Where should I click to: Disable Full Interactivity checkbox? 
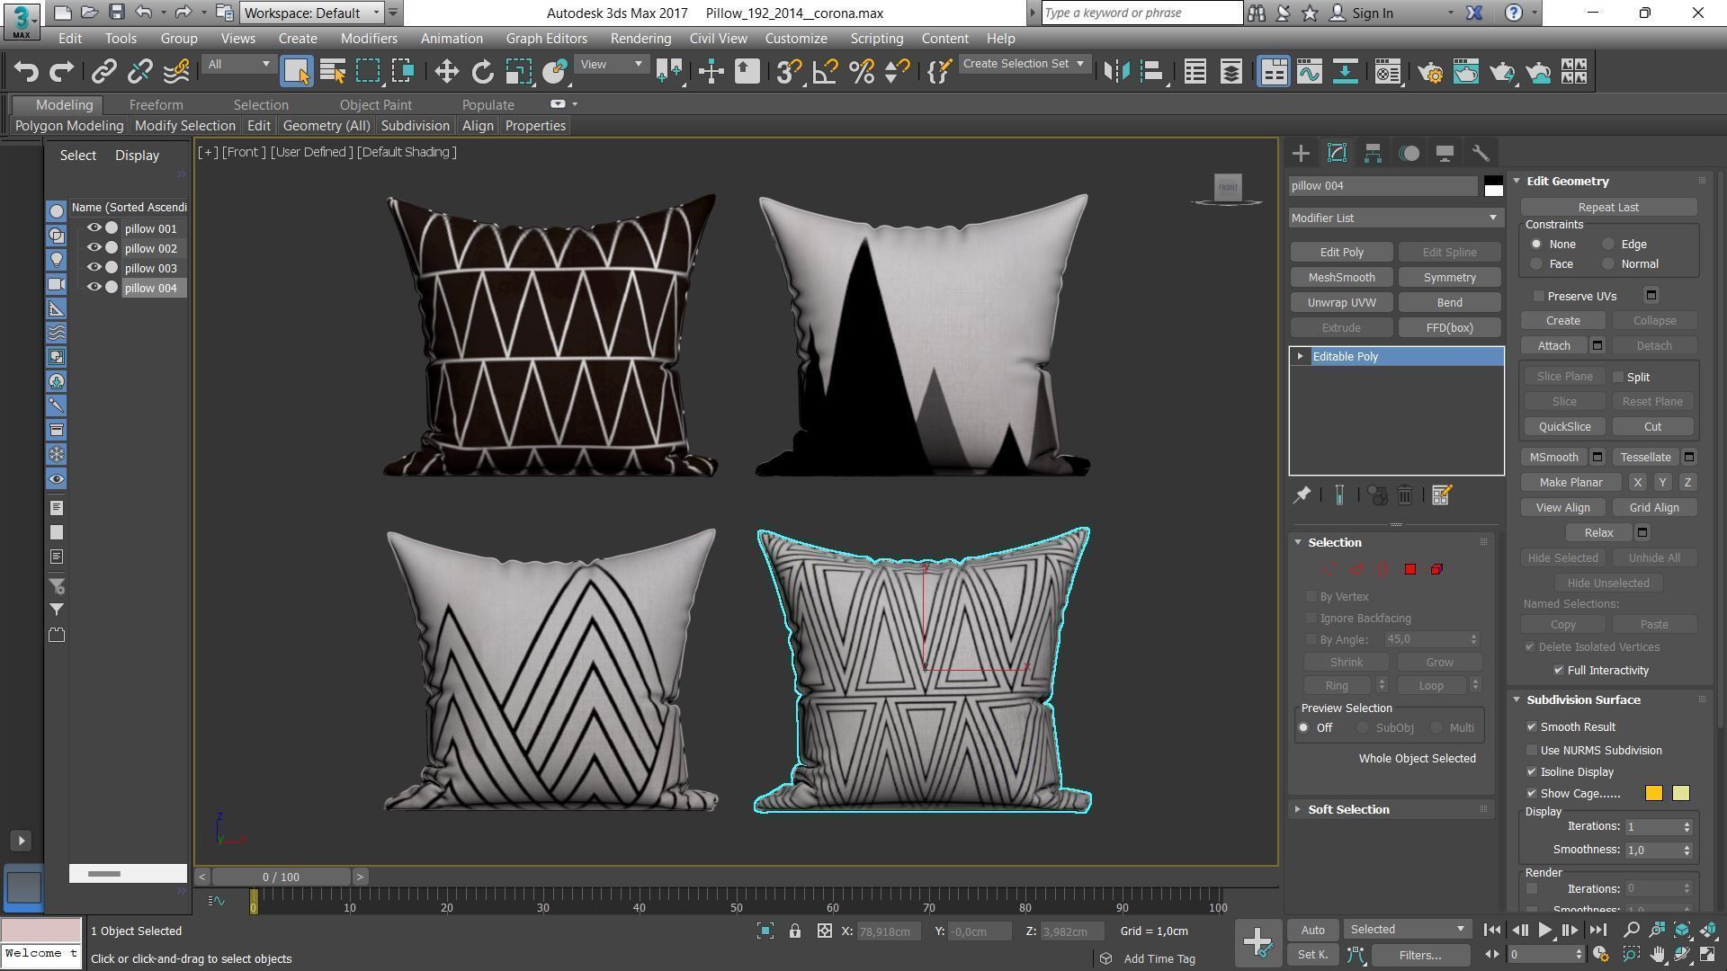pyautogui.click(x=1559, y=671)
